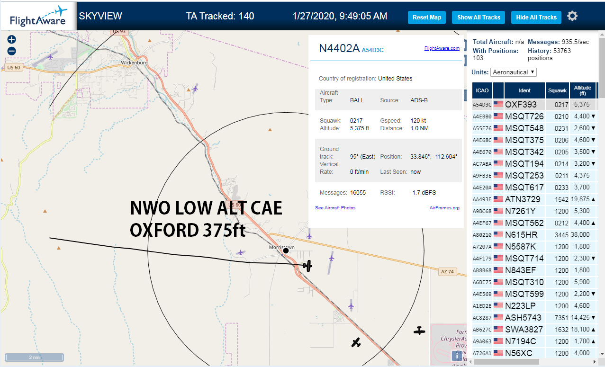605x367 pixels.
Task: Open the FlightAware.com link in aircraft panel
Action: coord(442,48)
